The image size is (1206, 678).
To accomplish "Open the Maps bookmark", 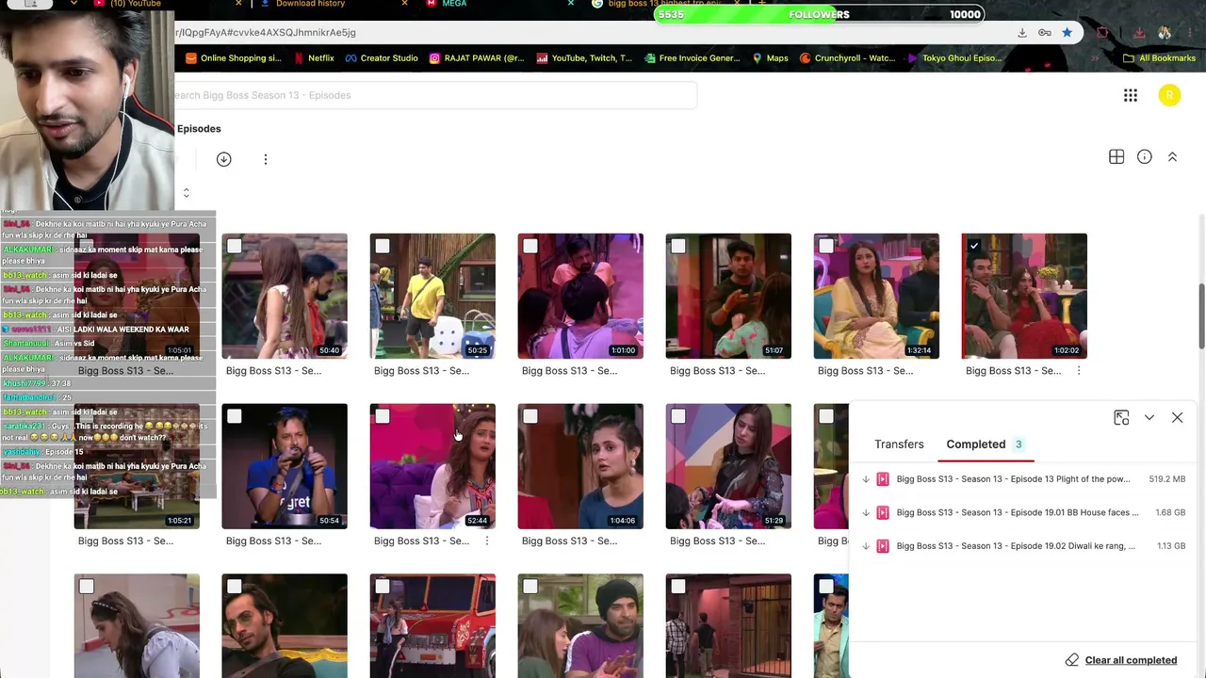I will pos(770,58).
